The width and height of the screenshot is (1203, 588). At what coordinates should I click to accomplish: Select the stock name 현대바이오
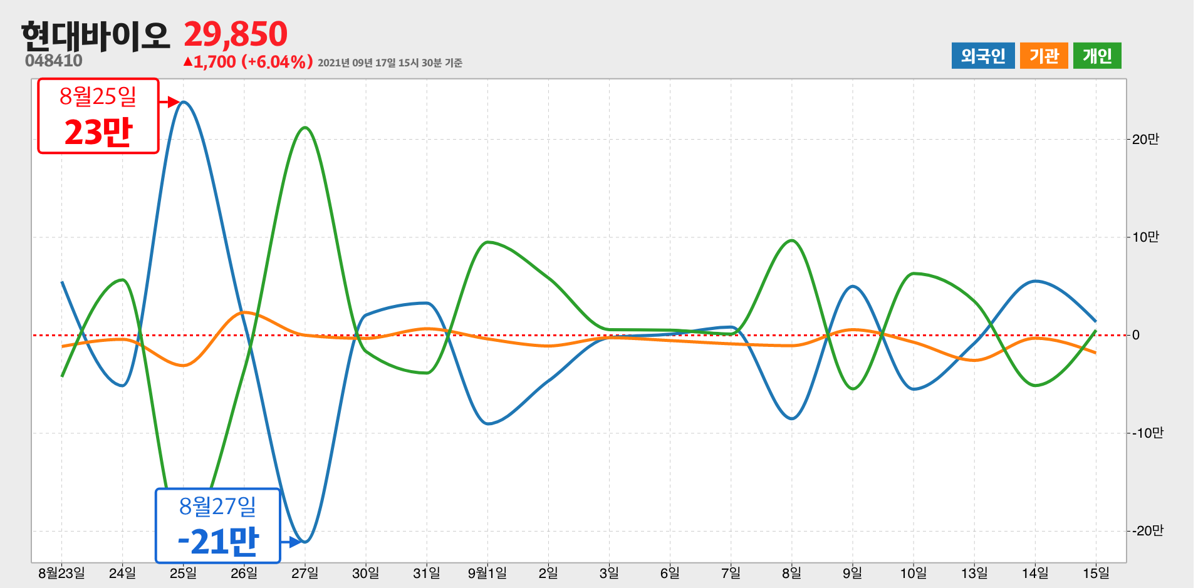[96, 36]
